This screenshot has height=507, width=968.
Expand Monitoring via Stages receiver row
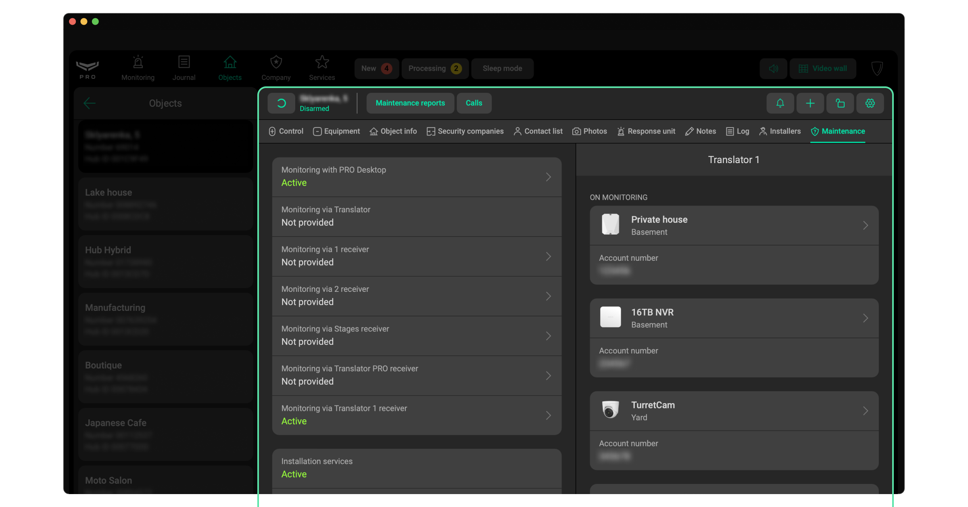[x=548, y=336]
